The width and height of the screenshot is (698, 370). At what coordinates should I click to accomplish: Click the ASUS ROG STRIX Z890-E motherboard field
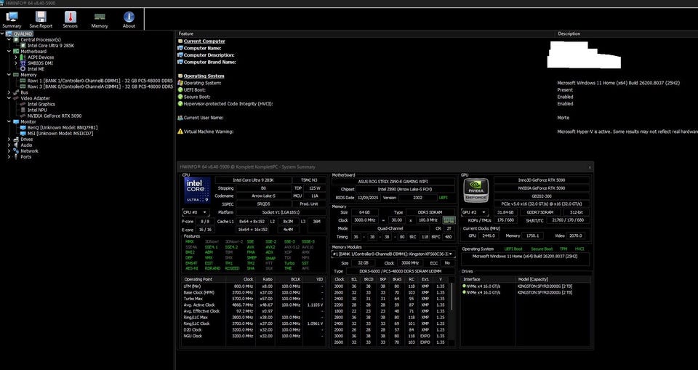(x=393, y=181)
